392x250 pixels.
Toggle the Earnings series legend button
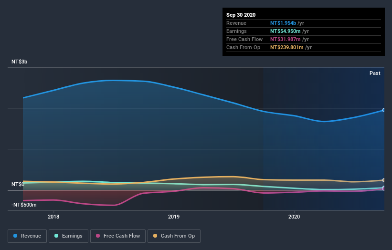pos(68,236)
